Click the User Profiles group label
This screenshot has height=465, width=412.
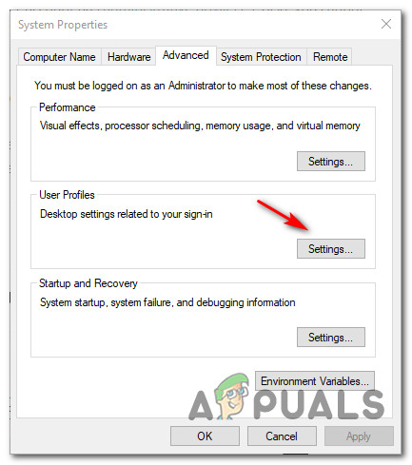pyautogui.click(x=67, y=195)
